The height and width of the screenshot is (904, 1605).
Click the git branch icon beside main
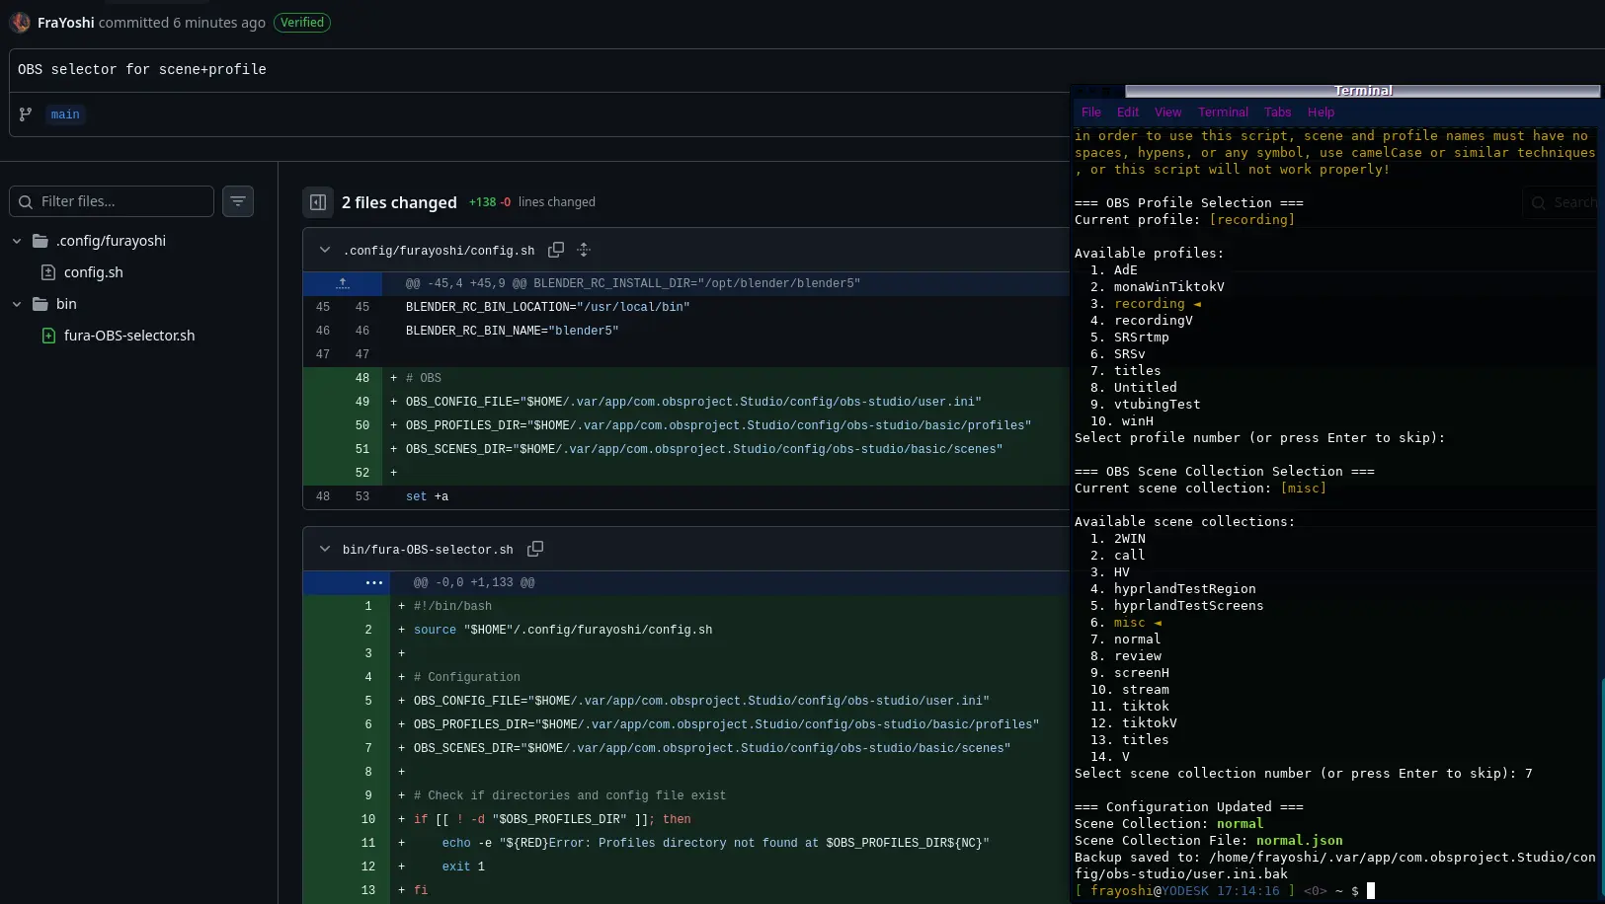(26, 114)
